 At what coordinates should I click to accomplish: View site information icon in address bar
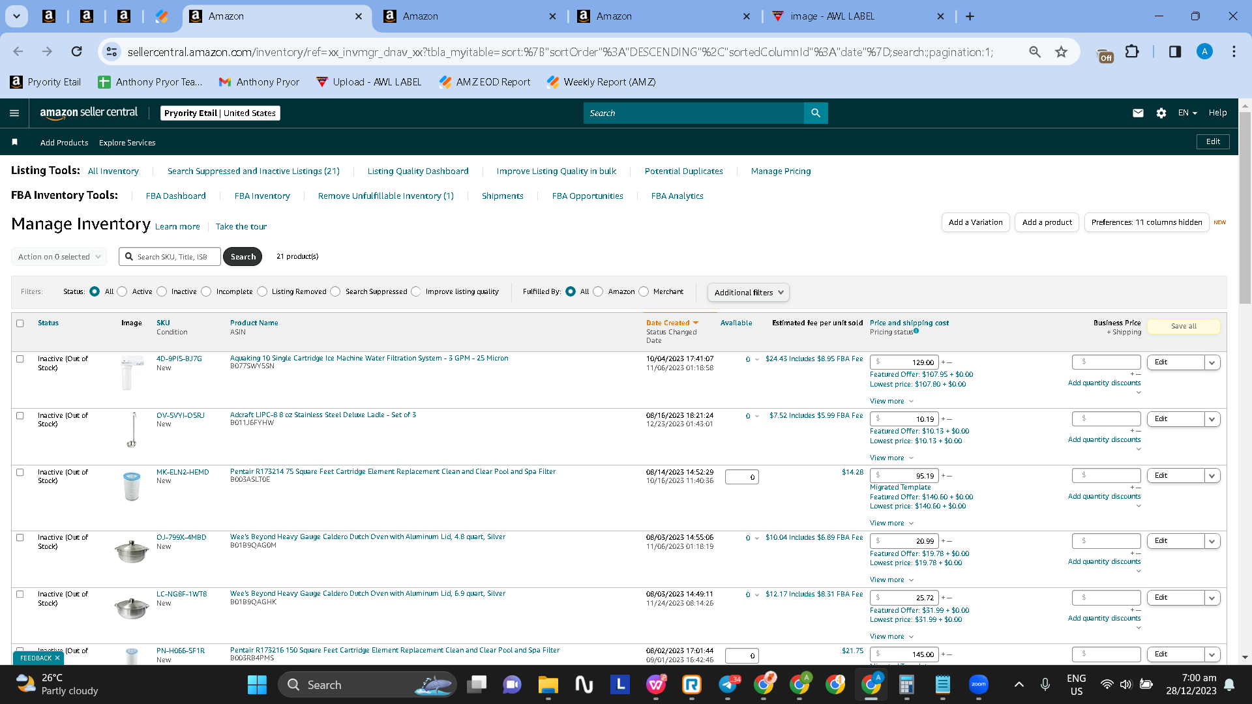click(x=112, y=51)
